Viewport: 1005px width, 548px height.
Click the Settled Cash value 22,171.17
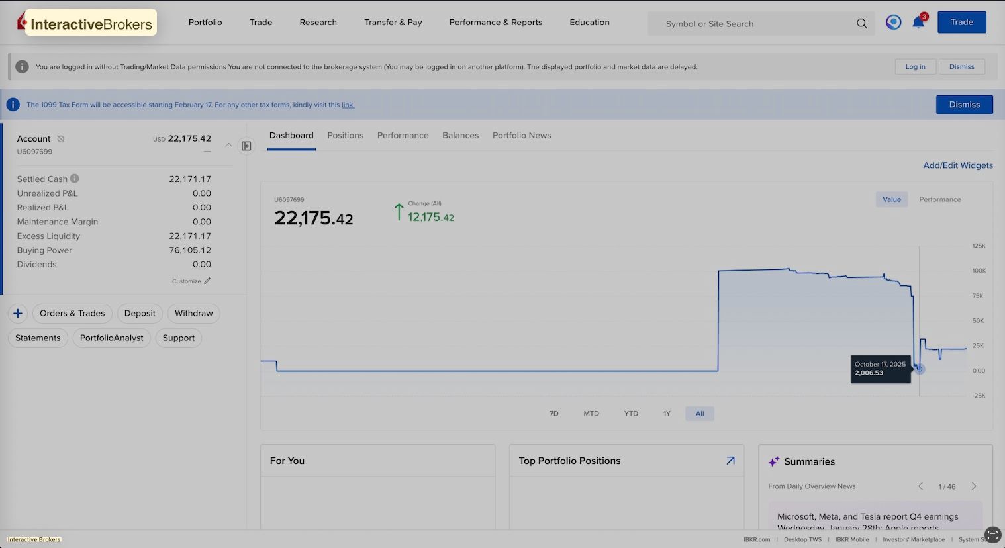pos(190,179)
